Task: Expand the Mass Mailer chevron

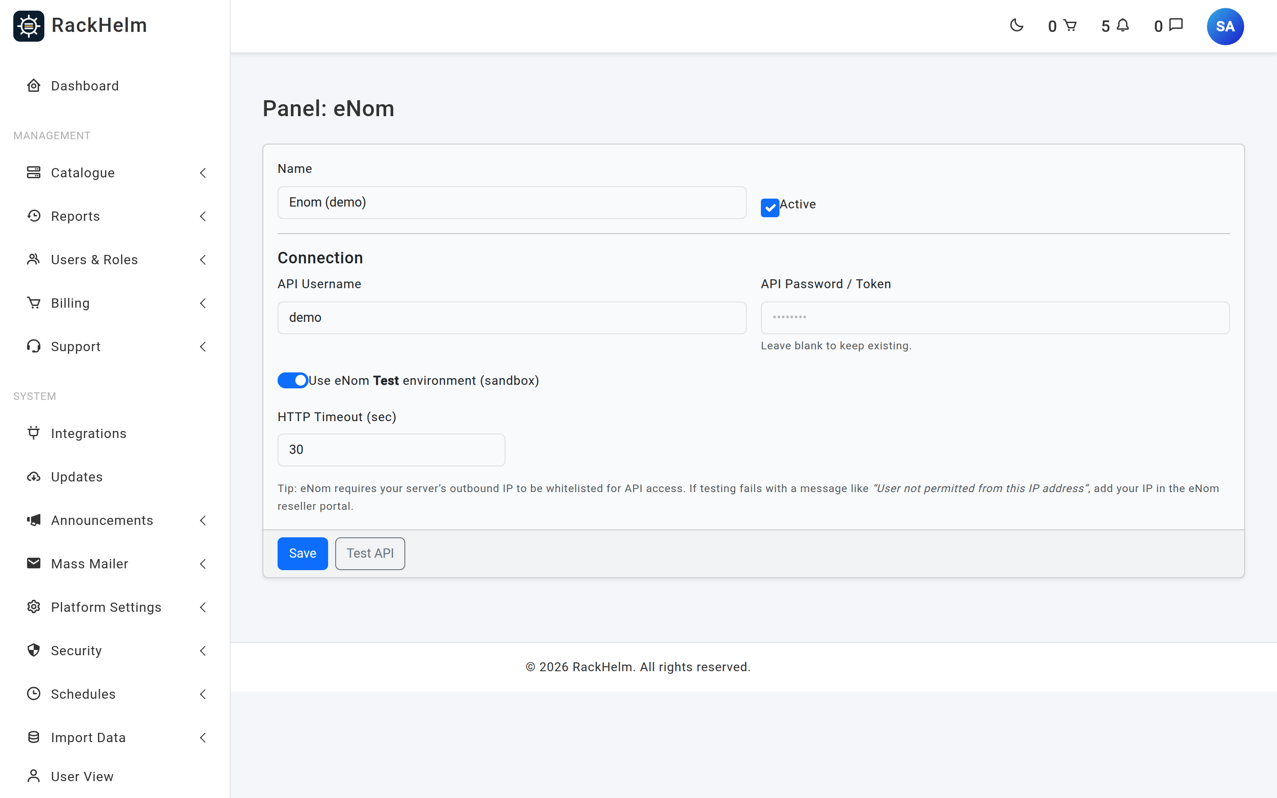Action: 203,563
